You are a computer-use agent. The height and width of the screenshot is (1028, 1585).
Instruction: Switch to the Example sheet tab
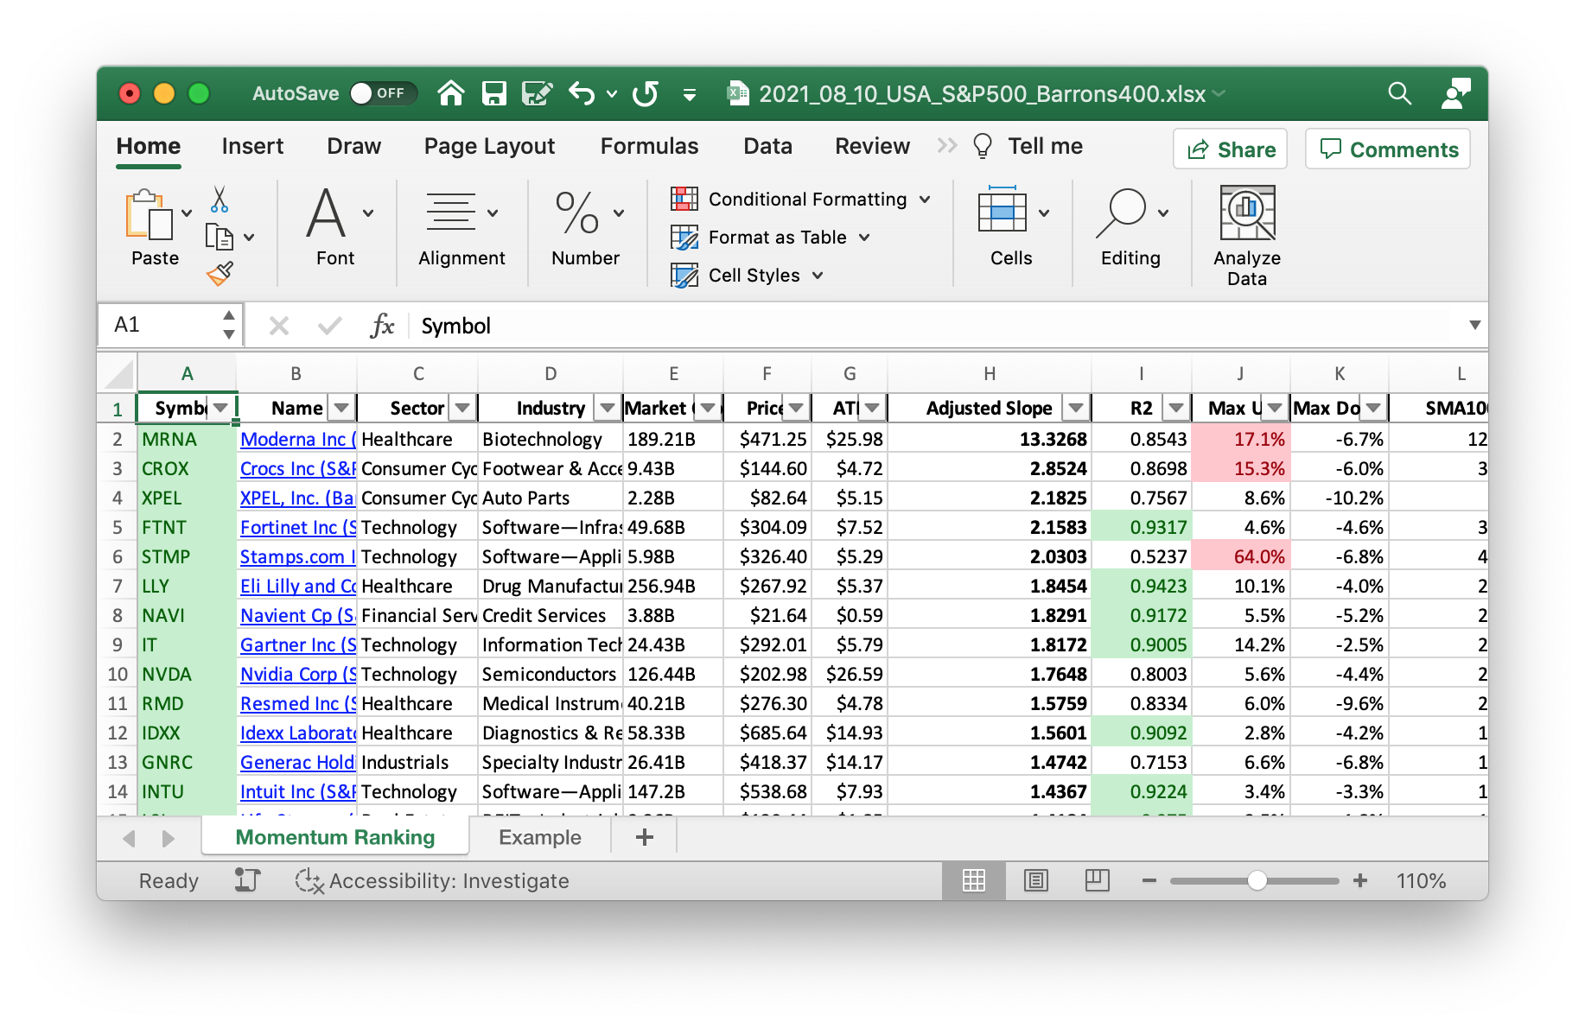pos(539,837)
